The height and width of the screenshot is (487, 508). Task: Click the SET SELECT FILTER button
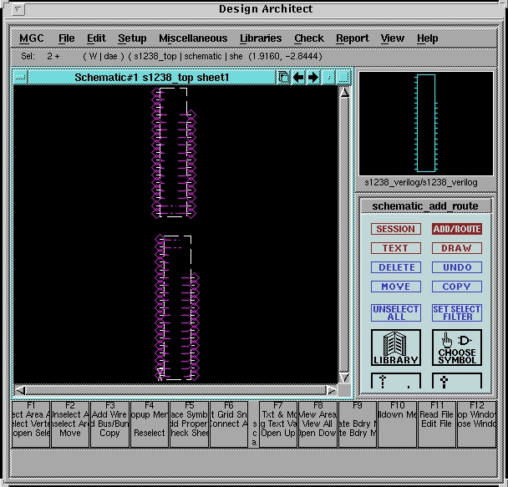coord(456,312)
